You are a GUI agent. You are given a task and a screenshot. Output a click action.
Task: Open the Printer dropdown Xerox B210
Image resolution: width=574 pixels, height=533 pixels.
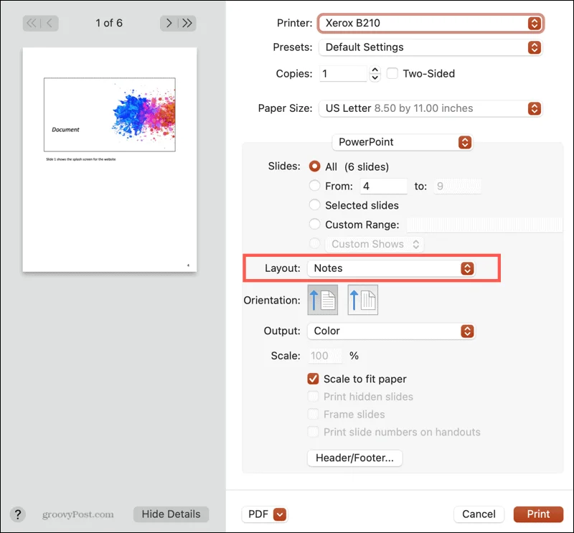pos(431,23)
